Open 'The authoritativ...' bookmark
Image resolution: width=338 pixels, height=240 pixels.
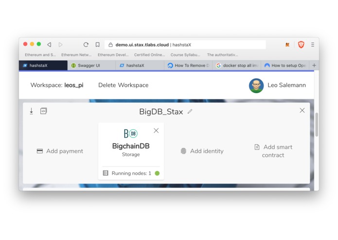click(x=222, y=55)
